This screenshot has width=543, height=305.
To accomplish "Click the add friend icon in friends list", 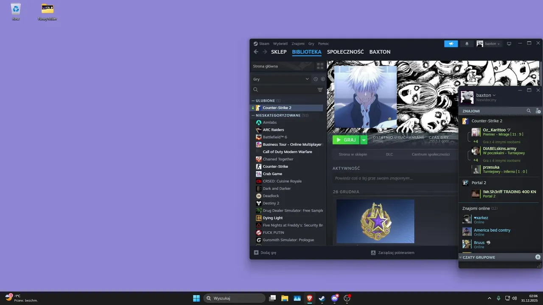I will click(538, 111).
